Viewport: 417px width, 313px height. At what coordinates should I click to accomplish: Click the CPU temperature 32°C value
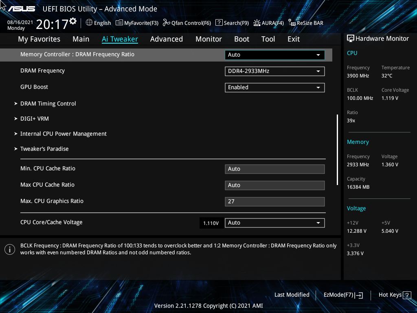[387, 75]
